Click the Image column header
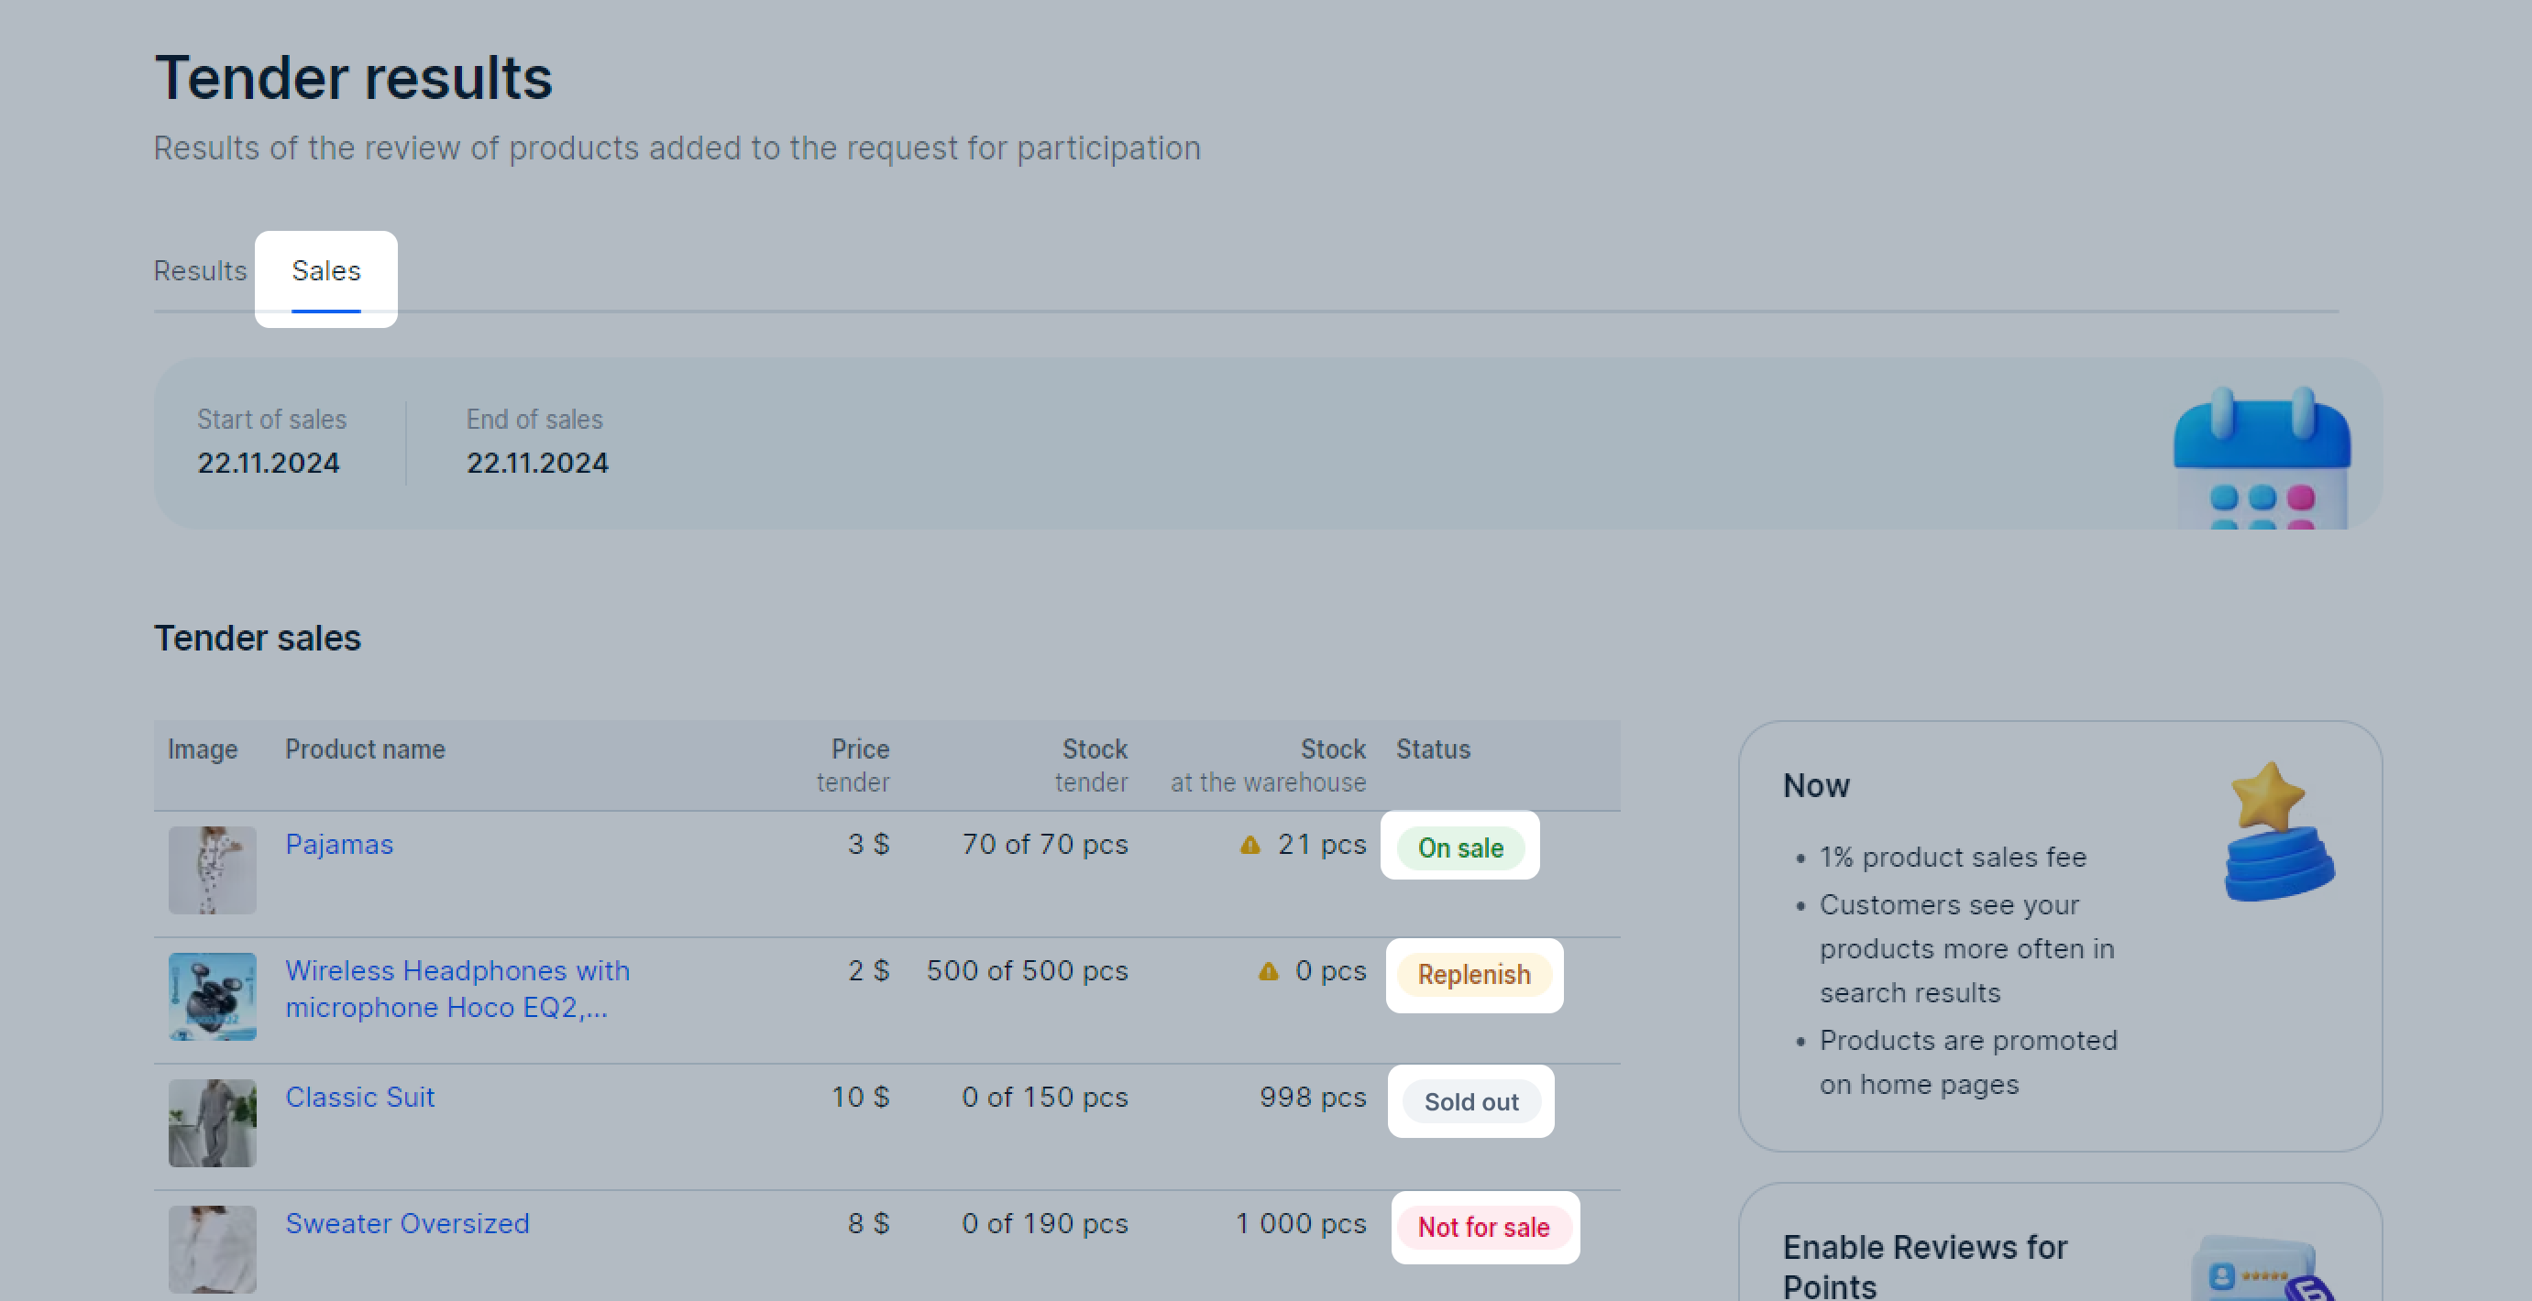2532x1301 pixels. point(203,749)
